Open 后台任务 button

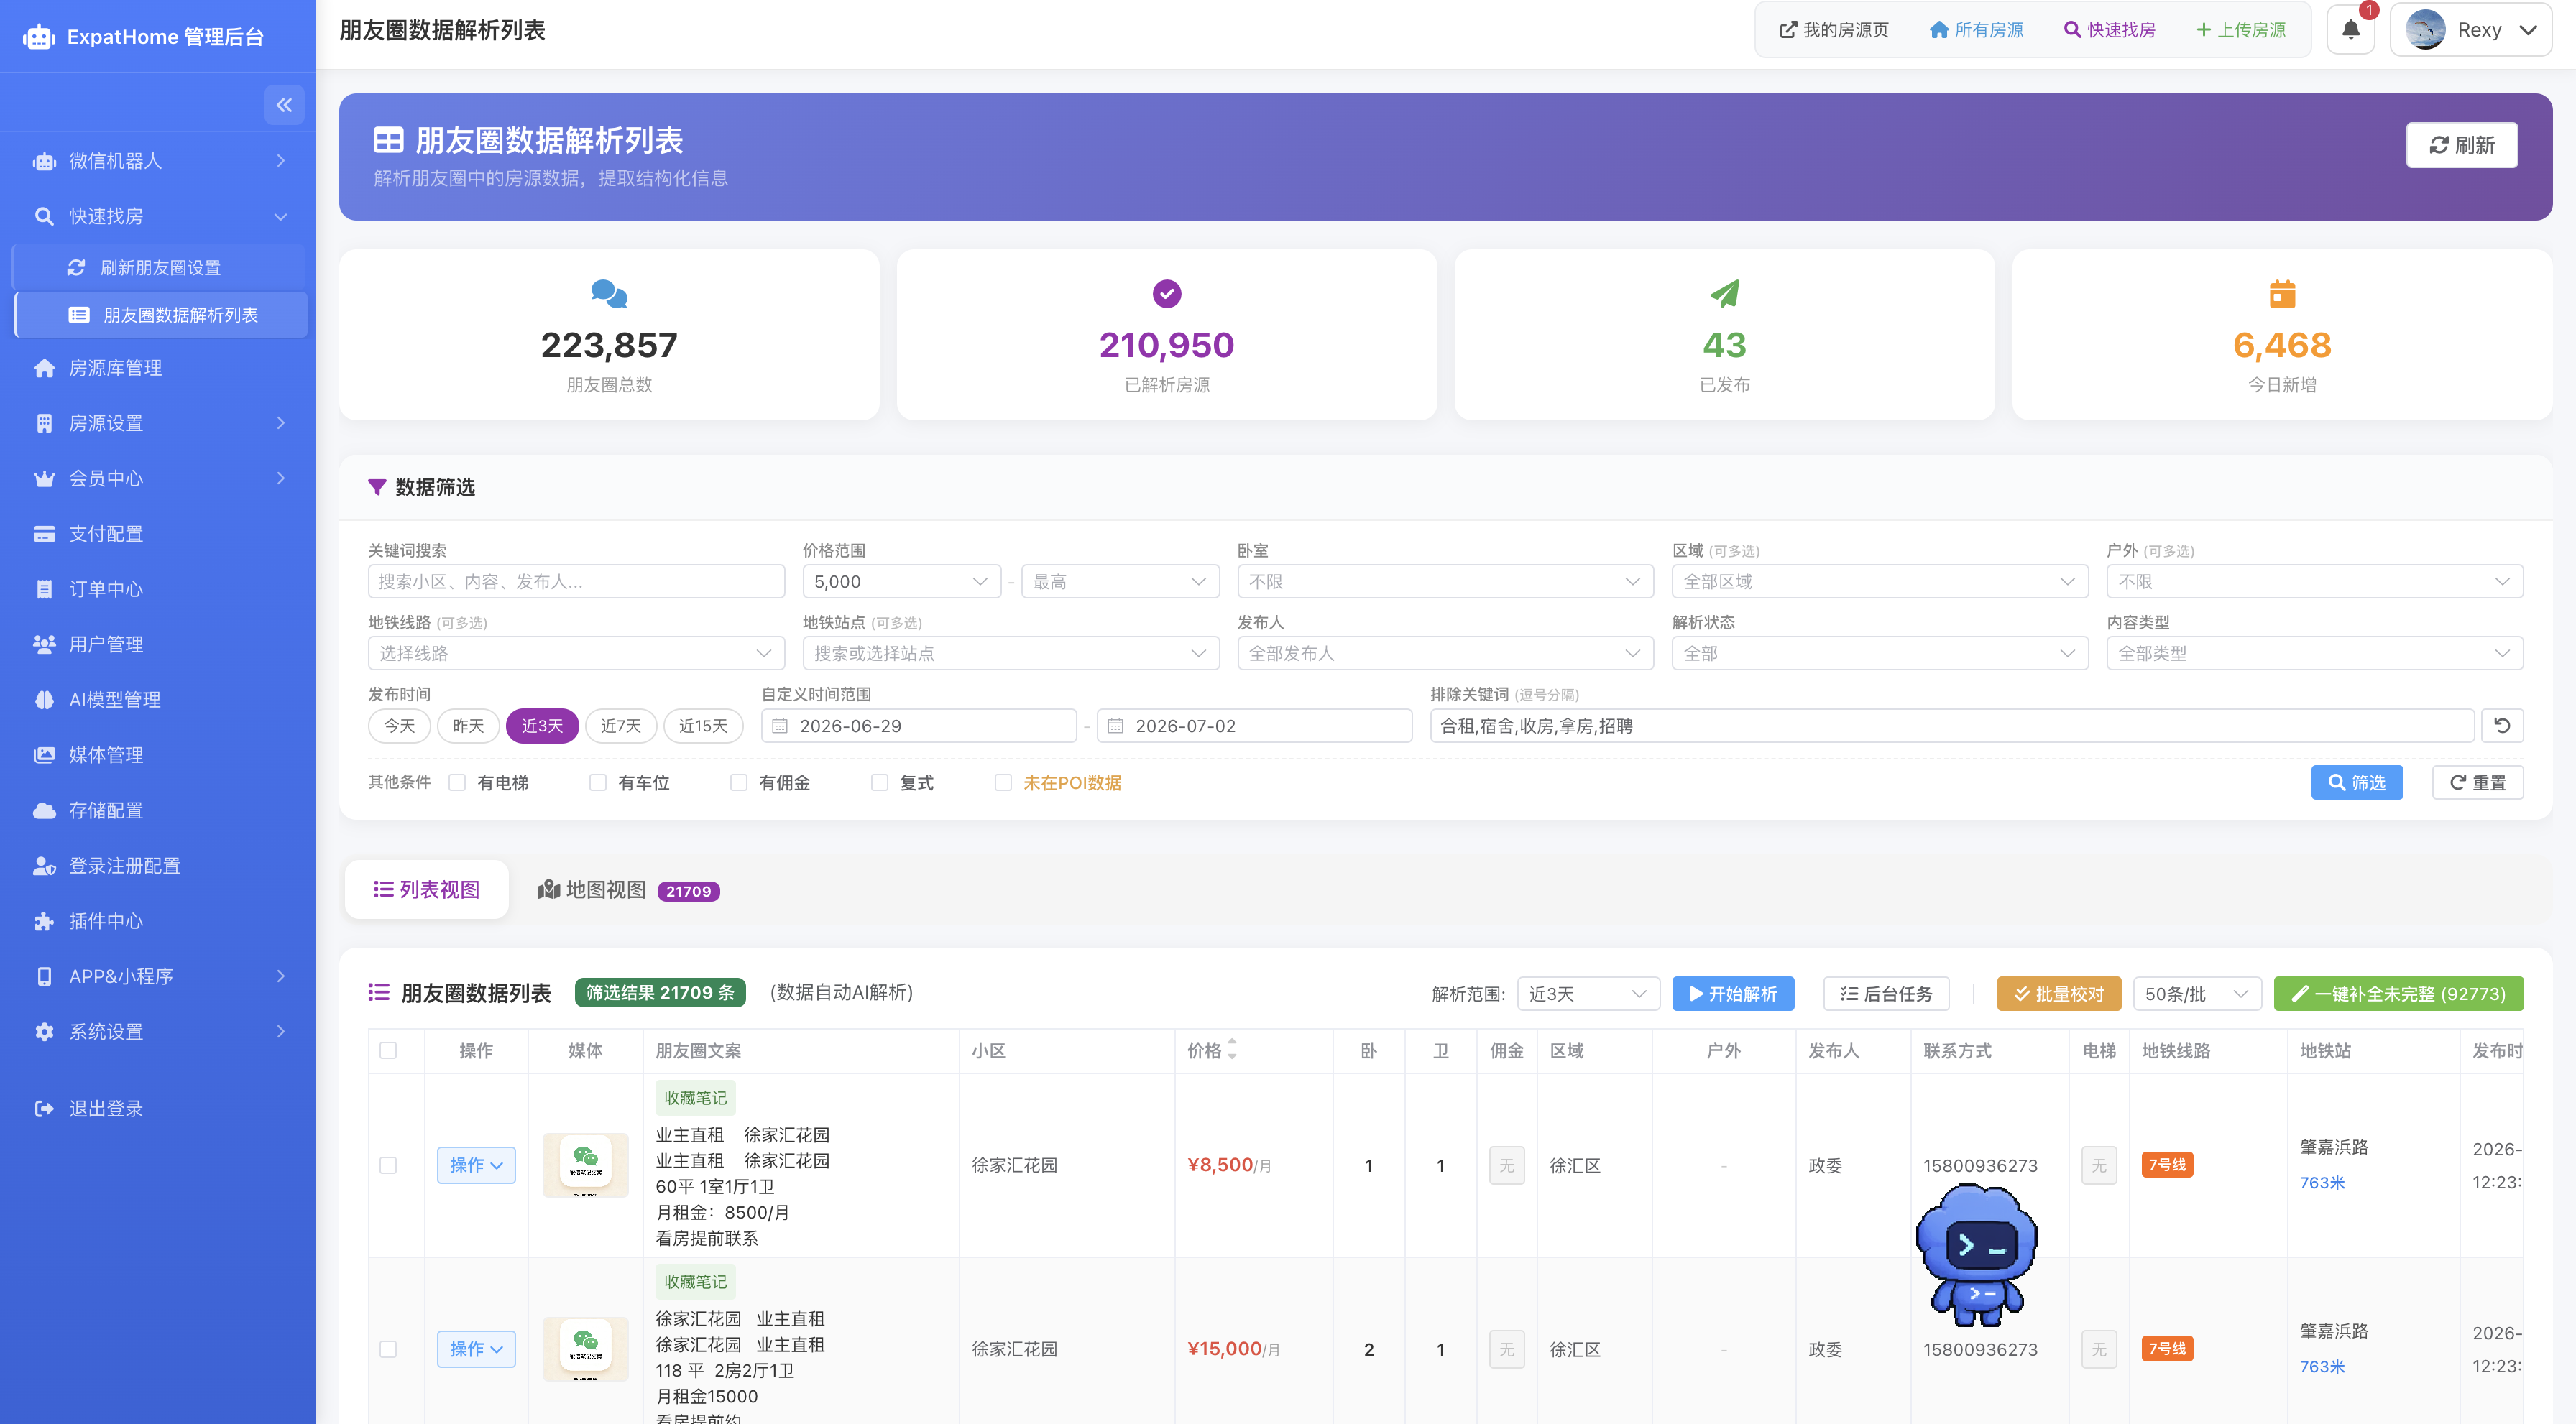pyautogui.click(x=1886, y=994)
